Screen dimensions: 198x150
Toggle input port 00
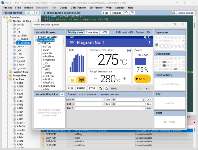[156, 37]
